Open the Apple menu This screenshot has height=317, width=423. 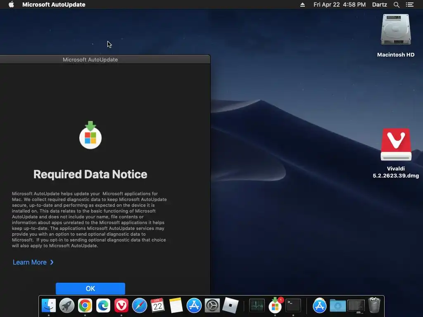pyautogui.click(x=11, y=5)
